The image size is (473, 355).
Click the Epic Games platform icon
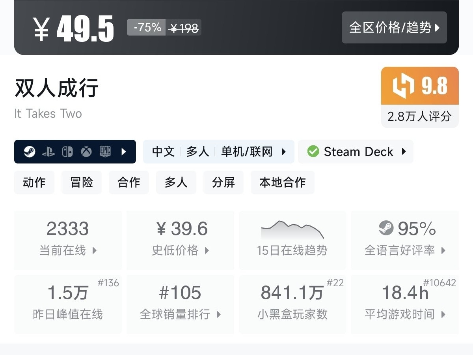click(x=105, y=152)
